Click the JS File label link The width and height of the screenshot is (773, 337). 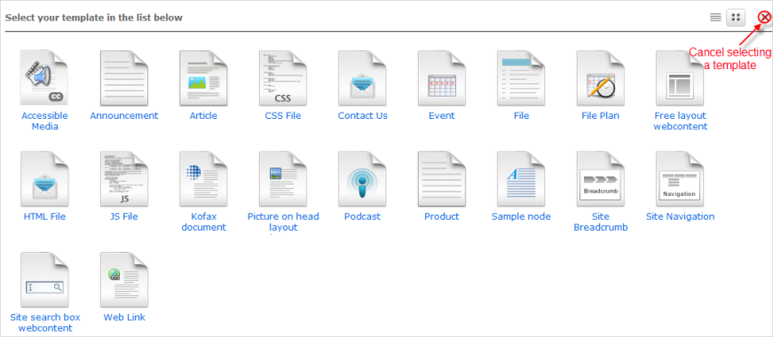click(x=123, y=216)
